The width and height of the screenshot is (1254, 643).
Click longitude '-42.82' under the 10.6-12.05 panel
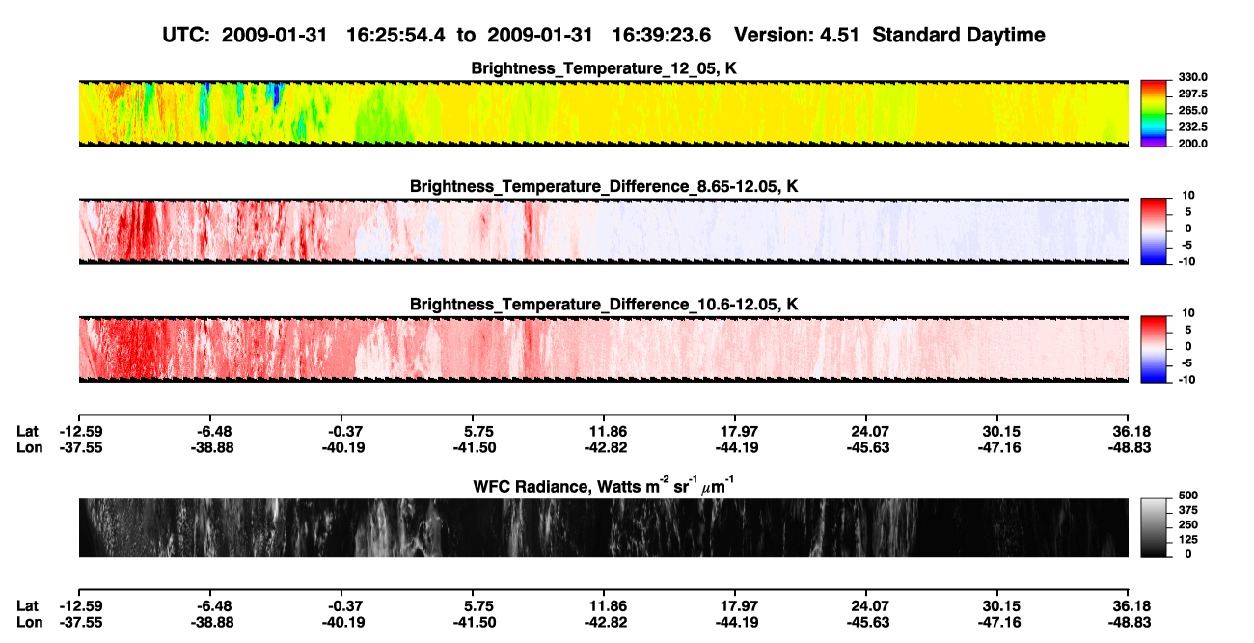(x=603, y=448)
